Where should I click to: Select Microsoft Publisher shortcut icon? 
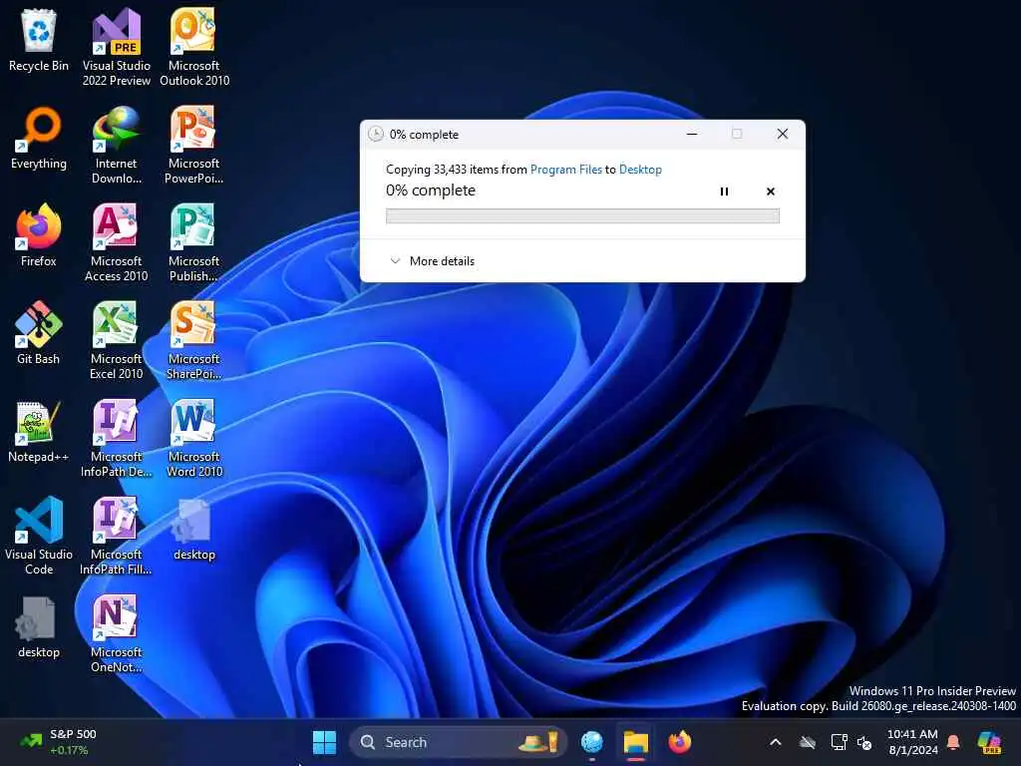[194, 242]
